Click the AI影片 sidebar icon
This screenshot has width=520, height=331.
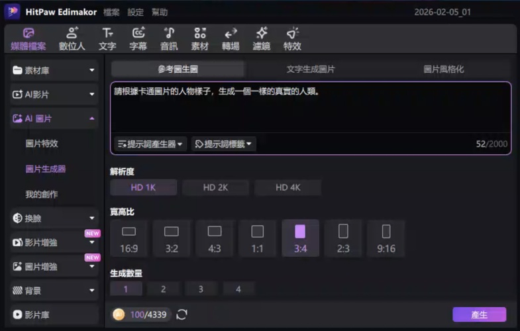[18, 95]
